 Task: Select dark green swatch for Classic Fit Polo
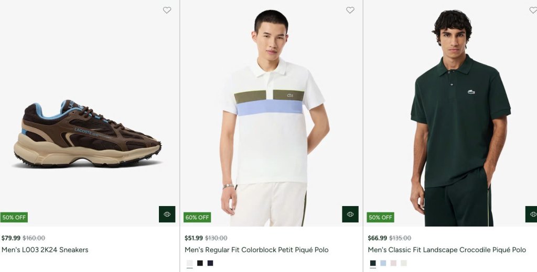[373, 263]
